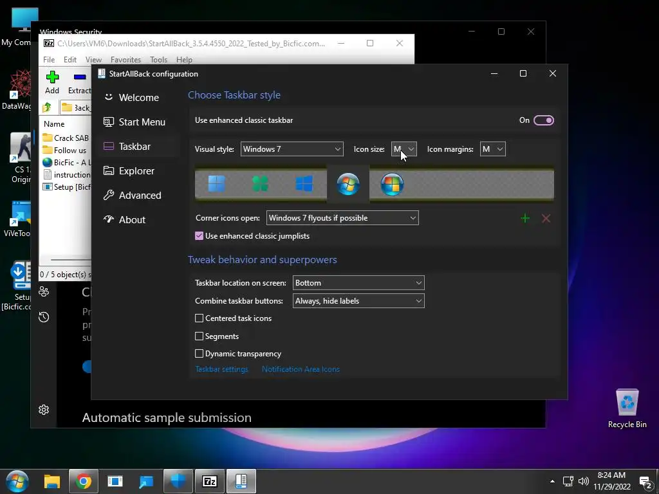Open the Setup Bicfic desktop icon
Screen dimensions: 659x494
tap(17, 286)
